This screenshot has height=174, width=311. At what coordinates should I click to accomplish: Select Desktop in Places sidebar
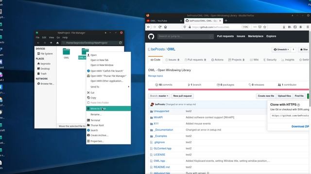click(45, 69)
